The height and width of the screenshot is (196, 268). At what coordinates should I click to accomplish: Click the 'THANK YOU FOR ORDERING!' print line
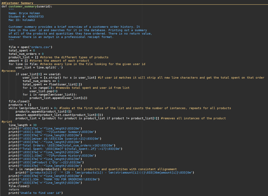click(54, 179)
